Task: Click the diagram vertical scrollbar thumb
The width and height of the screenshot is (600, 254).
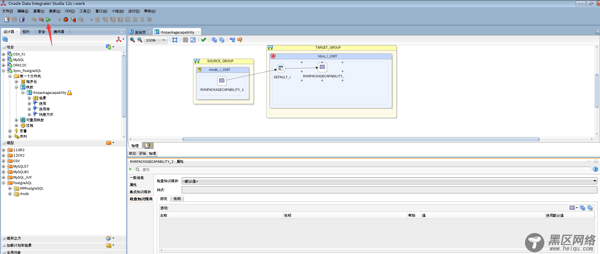Action: click(597, 91)
